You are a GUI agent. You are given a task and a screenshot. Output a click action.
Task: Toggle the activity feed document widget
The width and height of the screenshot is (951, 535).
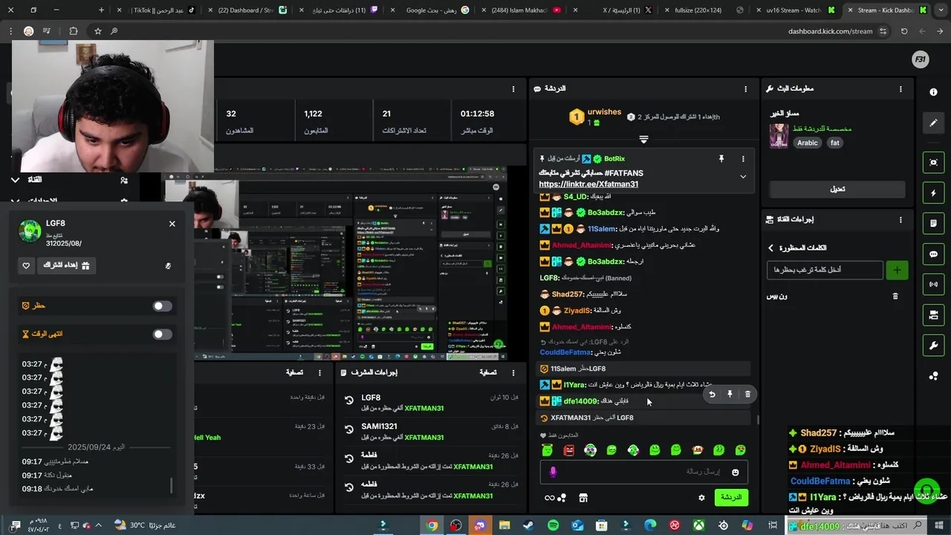[933, 224]
